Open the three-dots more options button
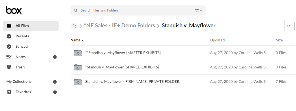 coord(289,26)
